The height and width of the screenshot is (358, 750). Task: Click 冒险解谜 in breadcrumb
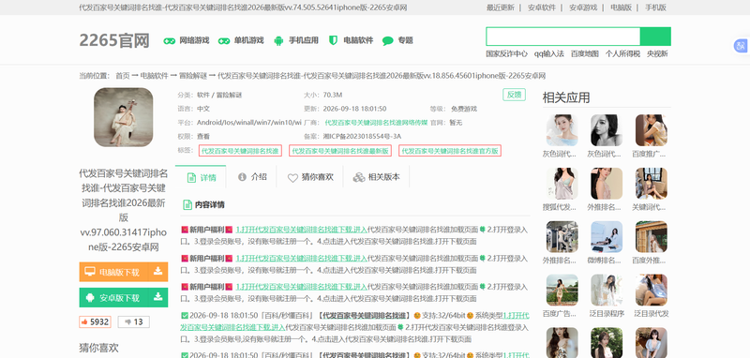[x=193, y=76]
